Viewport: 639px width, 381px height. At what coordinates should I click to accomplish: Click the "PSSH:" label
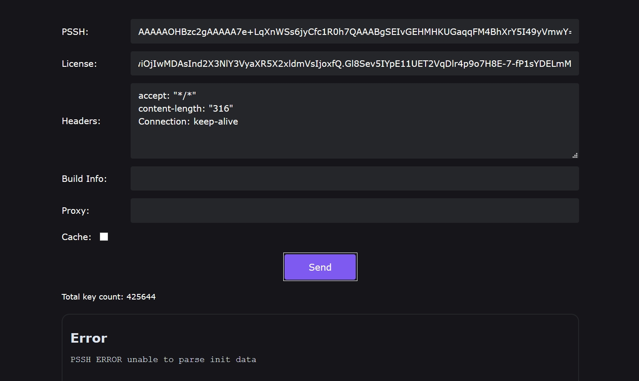click(75, 32)
